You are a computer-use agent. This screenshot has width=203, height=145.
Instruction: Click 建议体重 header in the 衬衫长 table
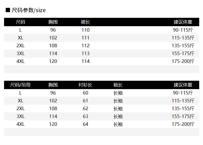(x=183, y=85)
